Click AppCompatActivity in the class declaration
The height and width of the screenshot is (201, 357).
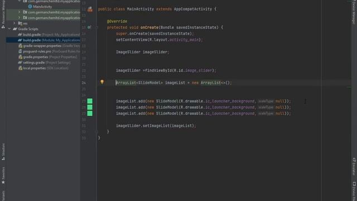193,9
